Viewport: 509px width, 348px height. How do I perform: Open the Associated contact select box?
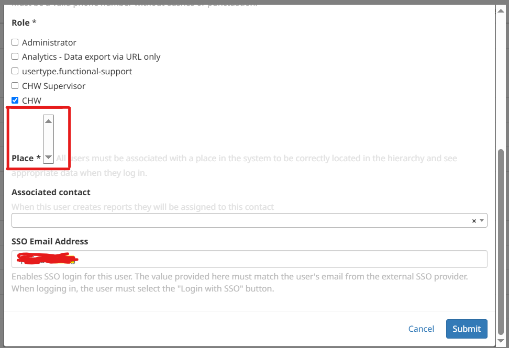click(x=249, y=220)
